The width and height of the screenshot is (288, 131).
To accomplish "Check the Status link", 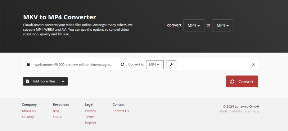I will (x=58, y=117).
